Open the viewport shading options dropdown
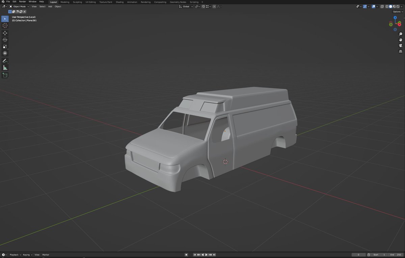This screenshot has width=405, height=258. click(x=401, y=6)
